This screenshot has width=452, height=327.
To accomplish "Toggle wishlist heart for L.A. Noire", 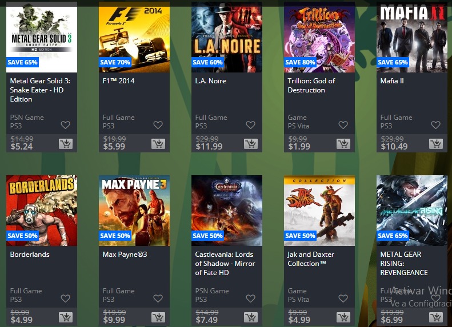I will (x=250, y=125).
